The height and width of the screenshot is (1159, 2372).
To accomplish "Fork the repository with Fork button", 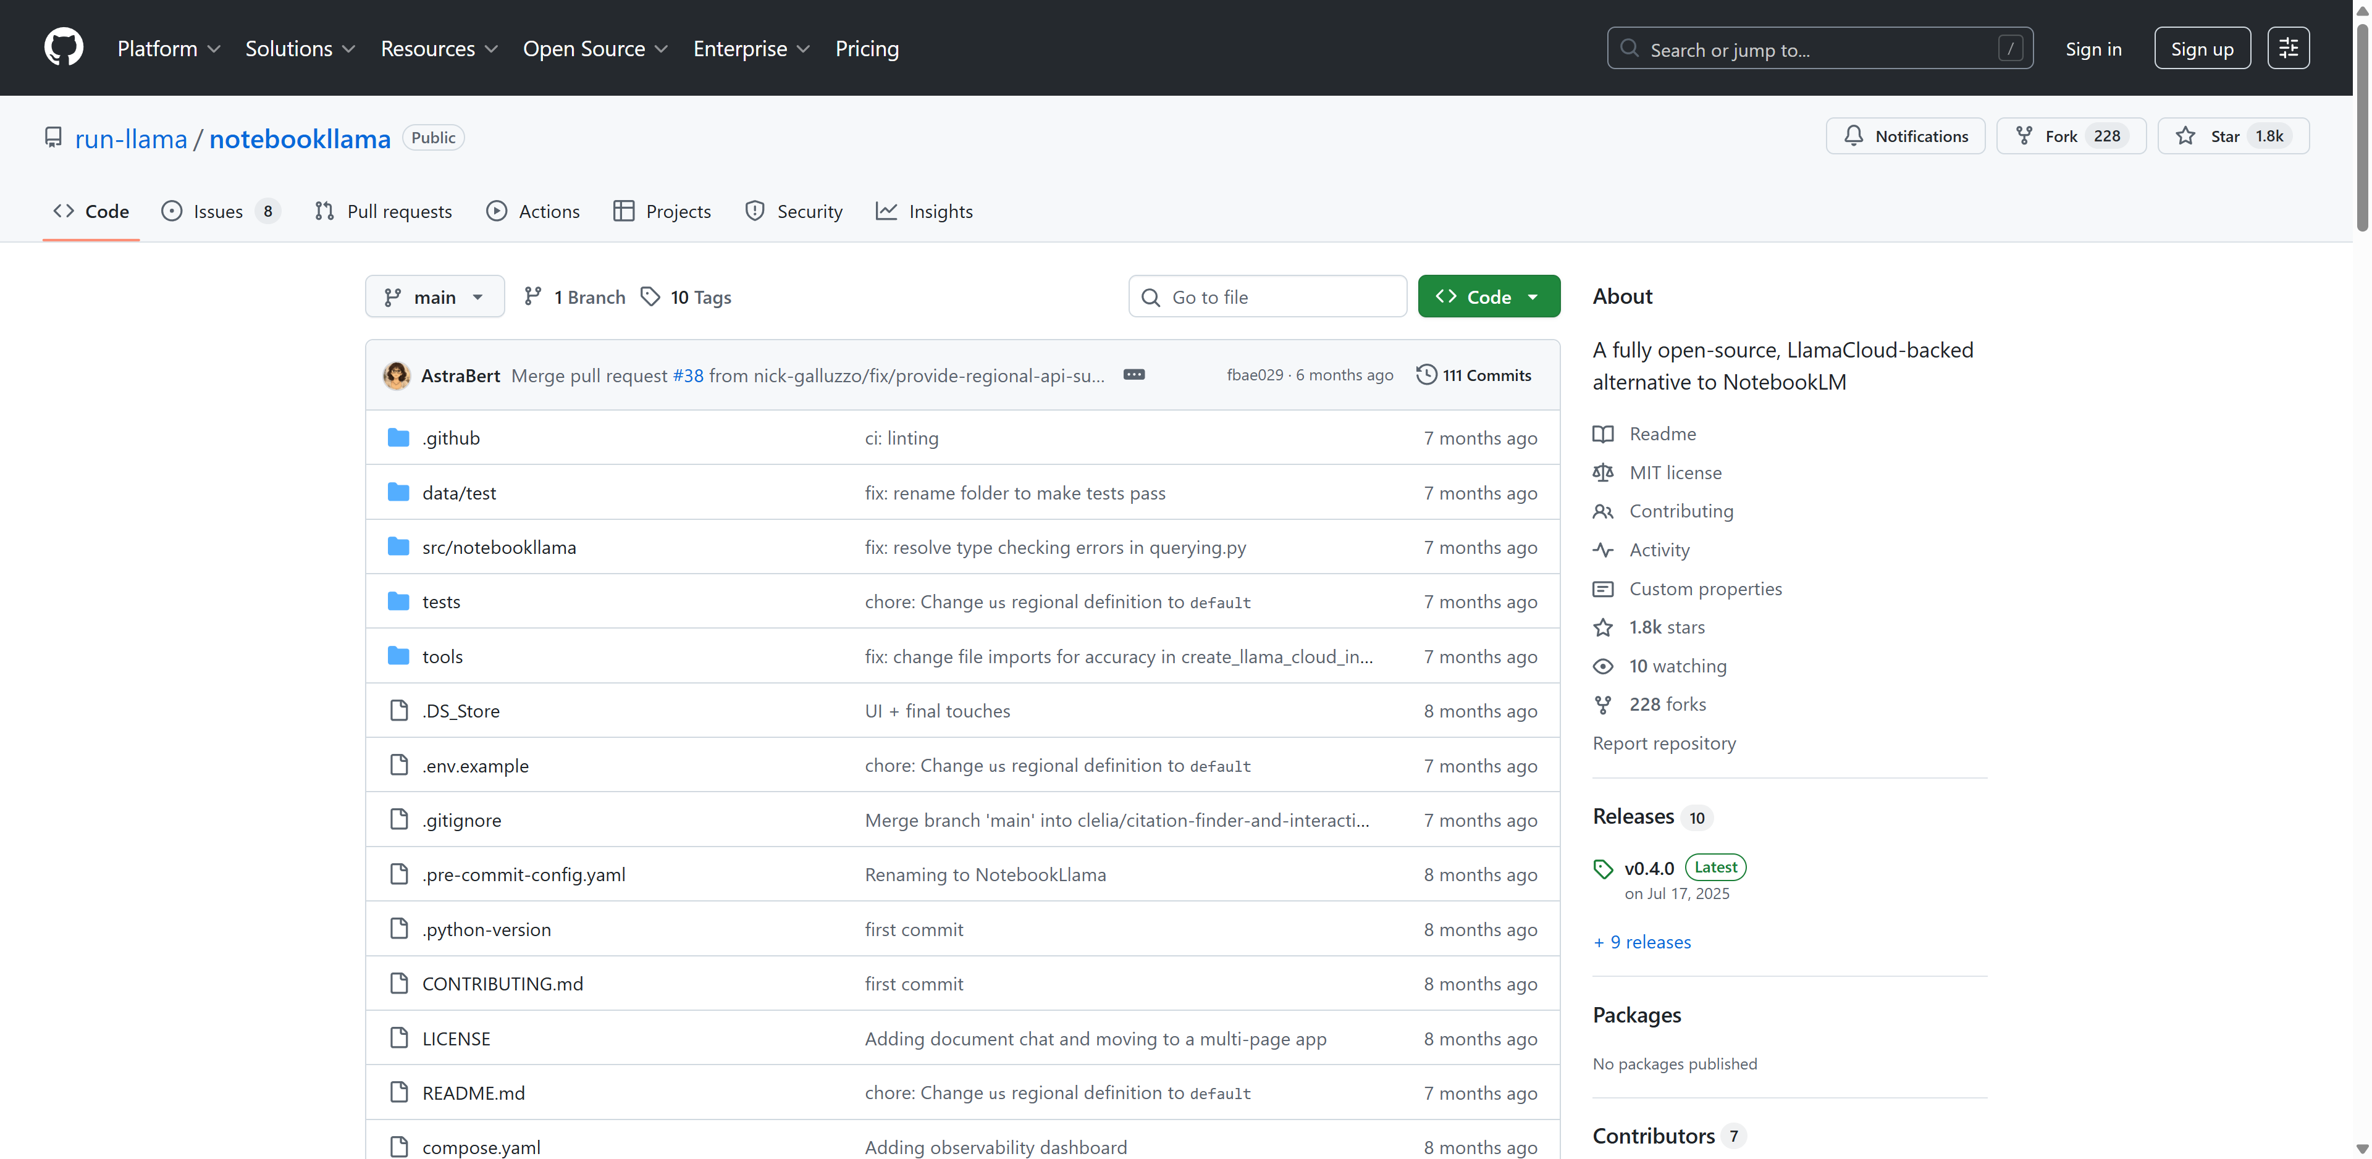I will click(2070, 136).
